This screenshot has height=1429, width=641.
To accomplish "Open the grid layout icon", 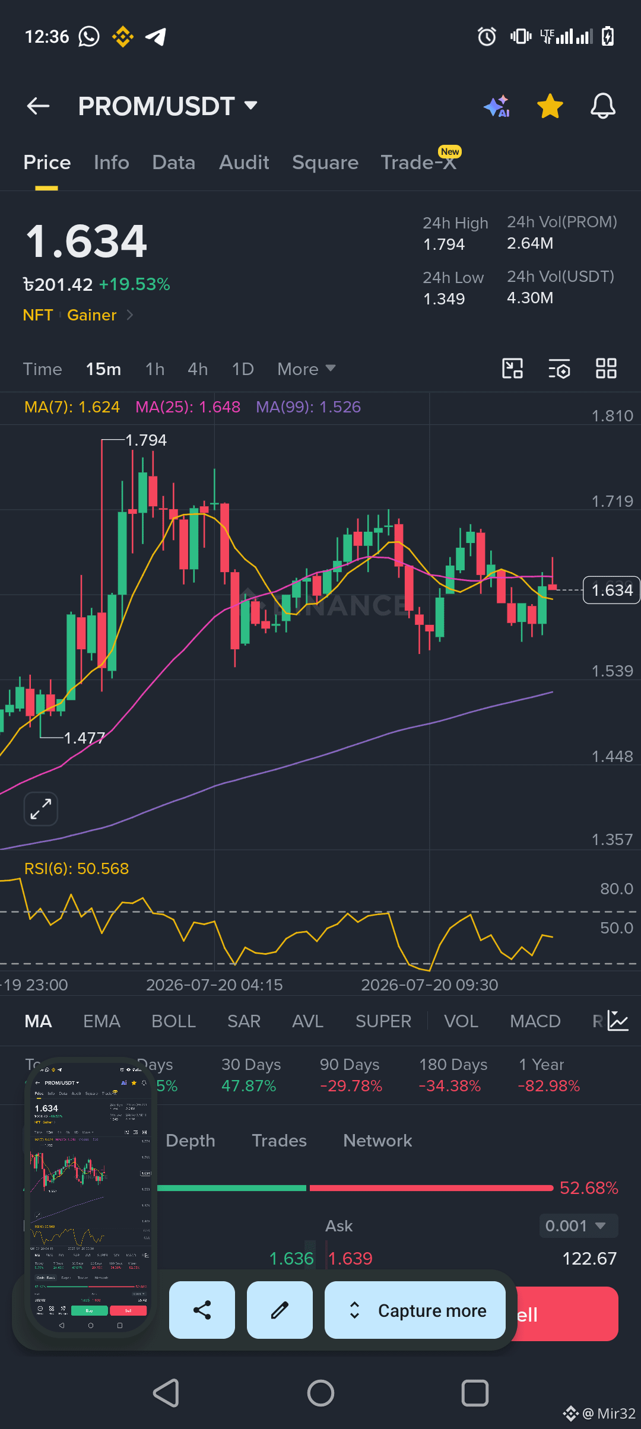I will pos(606,369).
